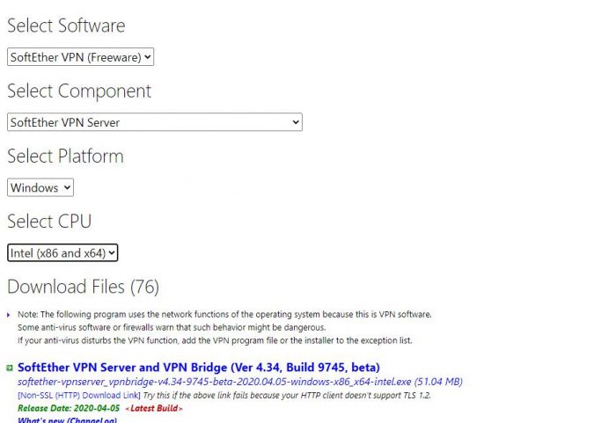616x423 pixels.
Task: Click the Select Platform heading
Action: click(65, 157)
